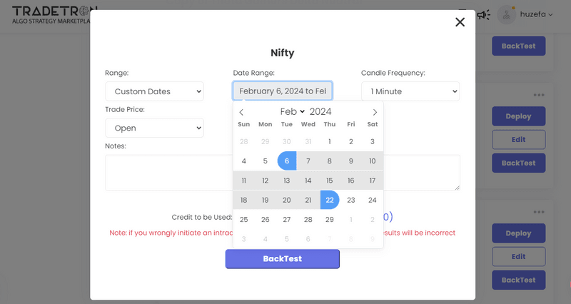Click the announcements megaphone icon
Screen dimensions: 571x304
click(x=483, y=14)
